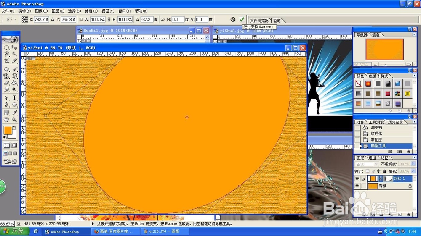Select the Zoom tool
Image resolution: width=421 pixels, height=236 pixels.
tap(14, 120)
